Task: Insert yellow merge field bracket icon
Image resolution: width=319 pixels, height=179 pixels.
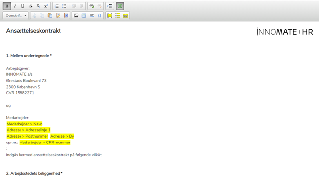Action: tap(110, 16)
